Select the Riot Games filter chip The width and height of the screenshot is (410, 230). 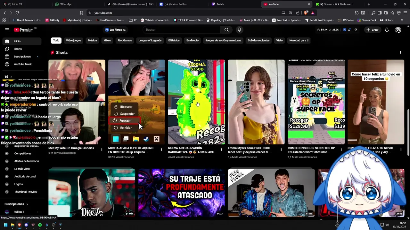tap(125, 41)
